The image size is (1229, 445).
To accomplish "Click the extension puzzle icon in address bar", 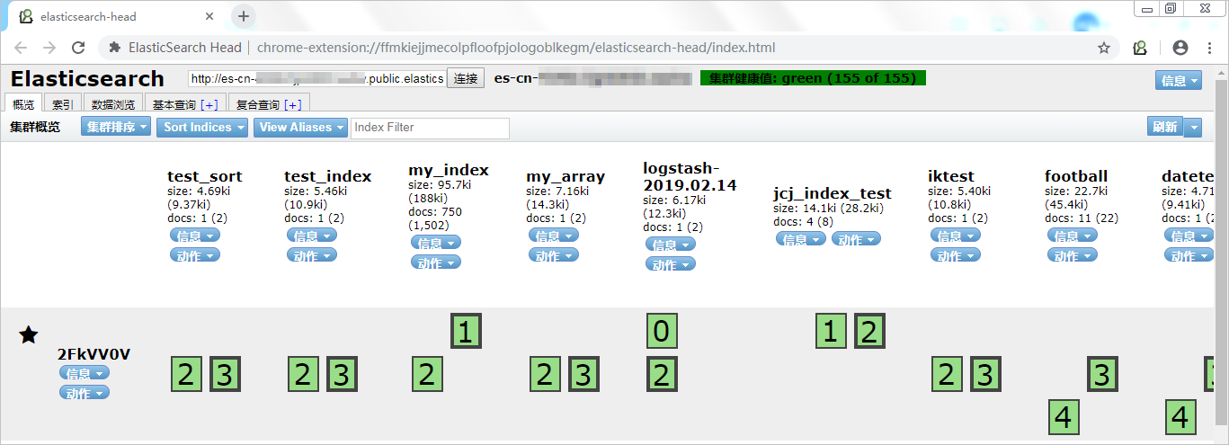I will tap(114, 48).
